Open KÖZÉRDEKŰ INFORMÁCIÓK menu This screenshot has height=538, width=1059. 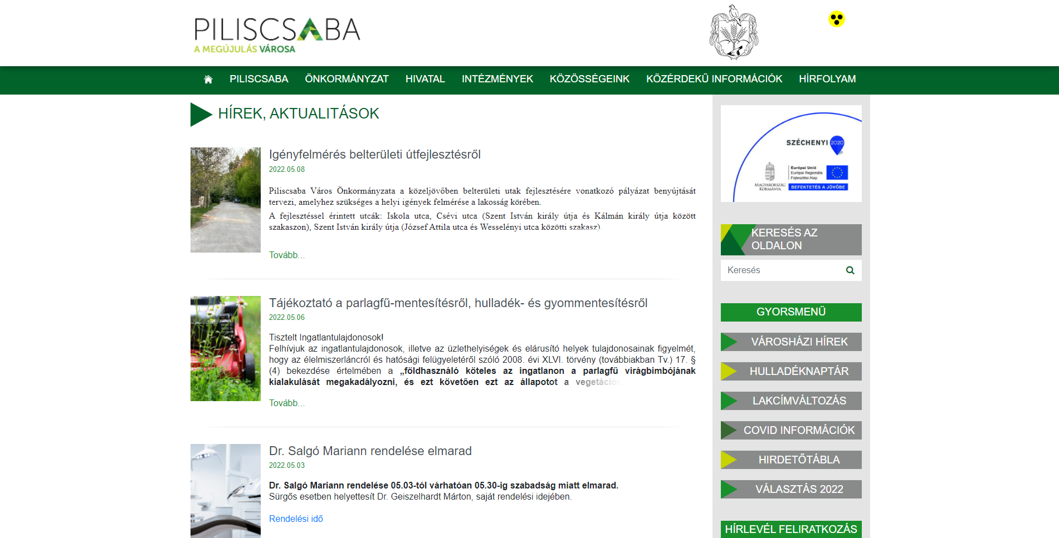click(x=714, y=80)
